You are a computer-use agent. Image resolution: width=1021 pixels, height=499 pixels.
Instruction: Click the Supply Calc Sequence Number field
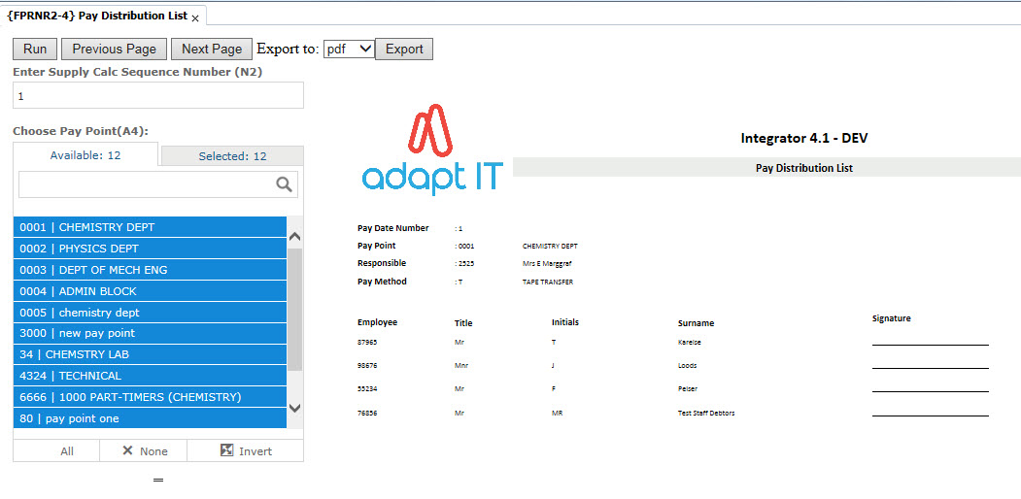pyautogui.click(x=158, y=96)
